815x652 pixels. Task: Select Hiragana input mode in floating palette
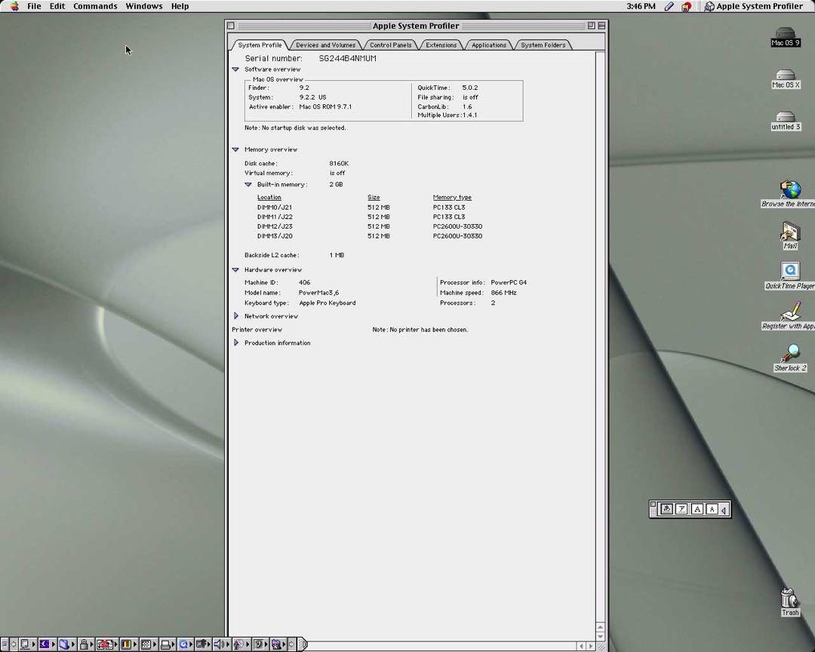666,509
